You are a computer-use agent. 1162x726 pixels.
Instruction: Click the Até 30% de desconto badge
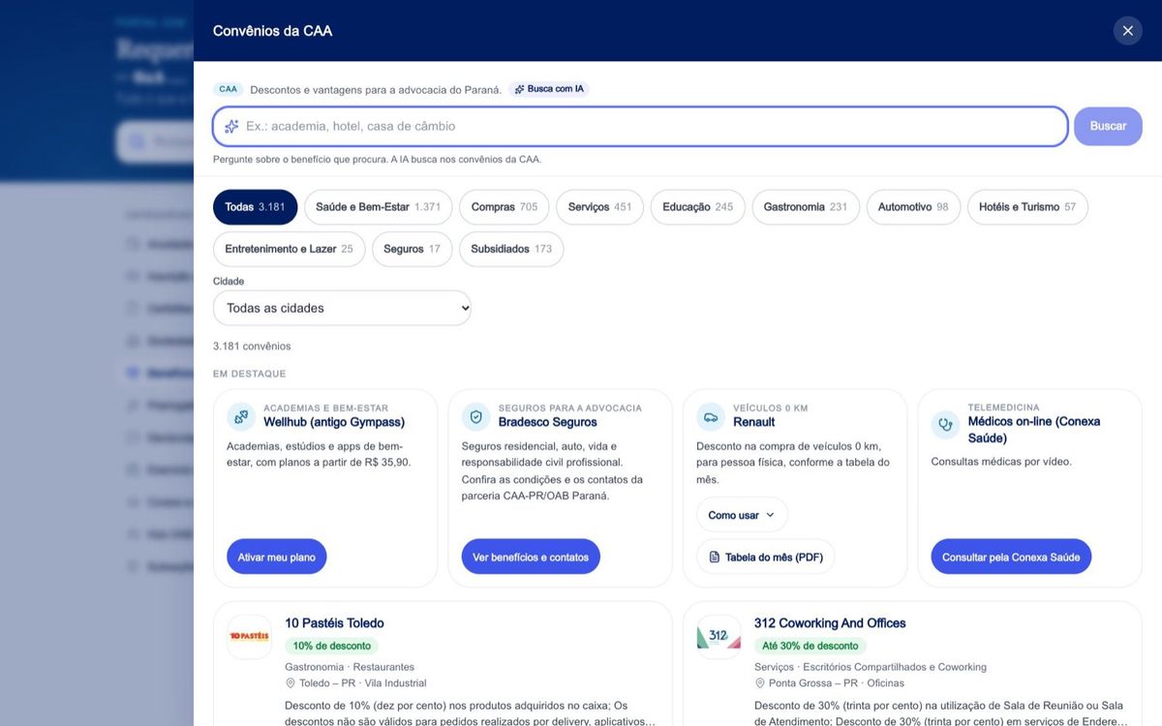pos(810,646)
